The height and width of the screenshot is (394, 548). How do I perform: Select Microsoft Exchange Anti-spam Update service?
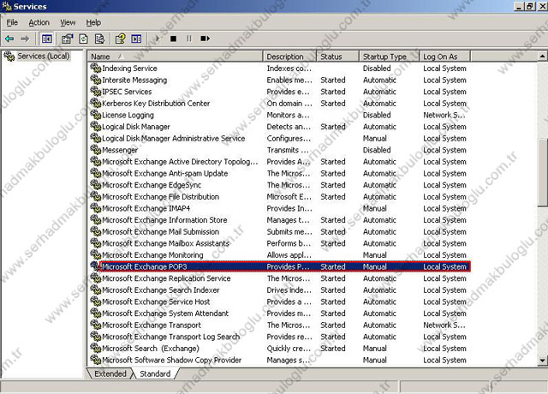165,173
